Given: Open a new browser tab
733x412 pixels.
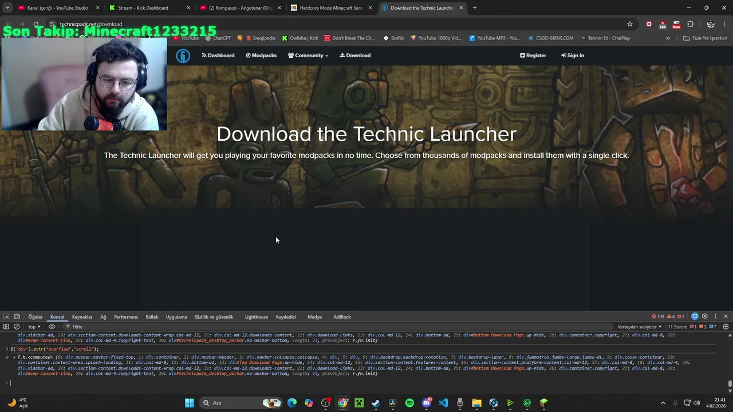Looking at the screenshot, I should pos(475,8).
